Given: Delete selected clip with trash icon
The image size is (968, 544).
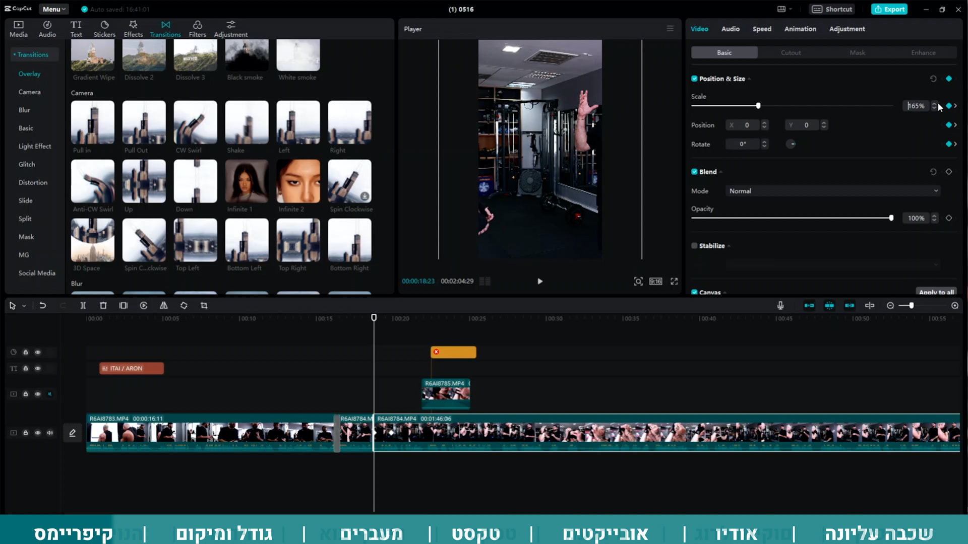Looking at the screenshot, I should (x=103, y=305).
